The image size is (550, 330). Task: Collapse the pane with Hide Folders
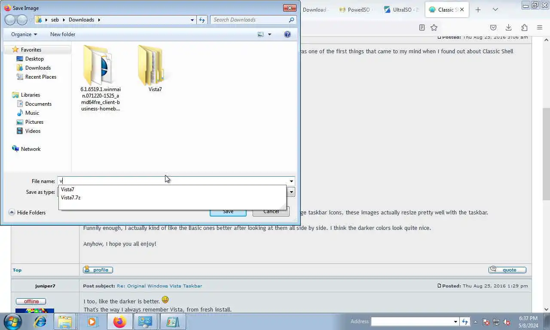(27, 213)
